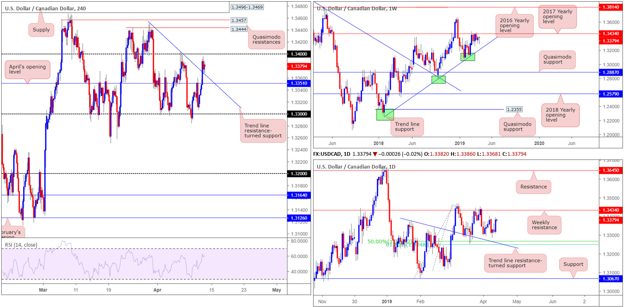Click the black '1.33000' price label
Image resolution: width=625 pixels, height=307 pixels.
coord(298,114)
